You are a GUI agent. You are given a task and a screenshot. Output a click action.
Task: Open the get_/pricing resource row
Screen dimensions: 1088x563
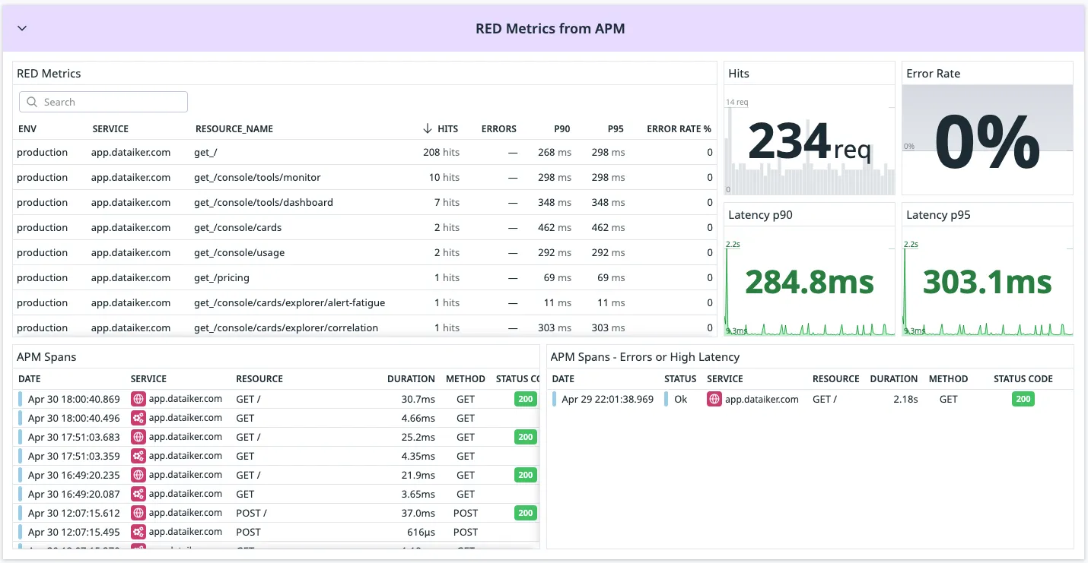221,277
